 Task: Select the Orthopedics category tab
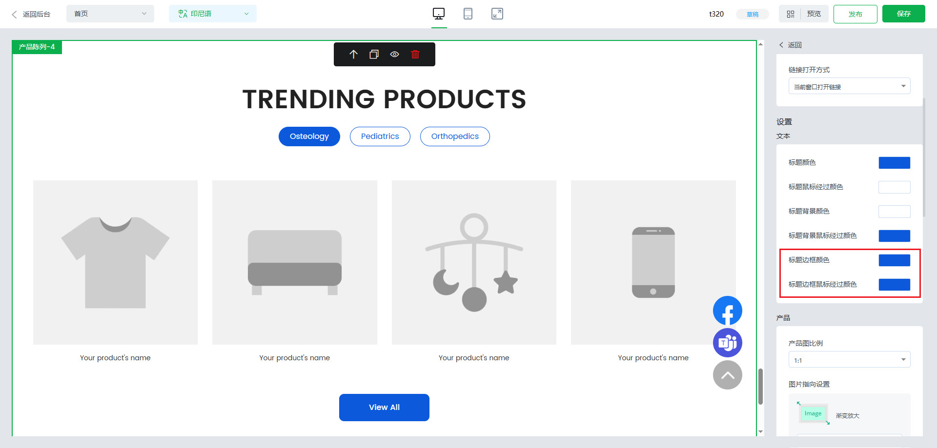pos(454,136)
